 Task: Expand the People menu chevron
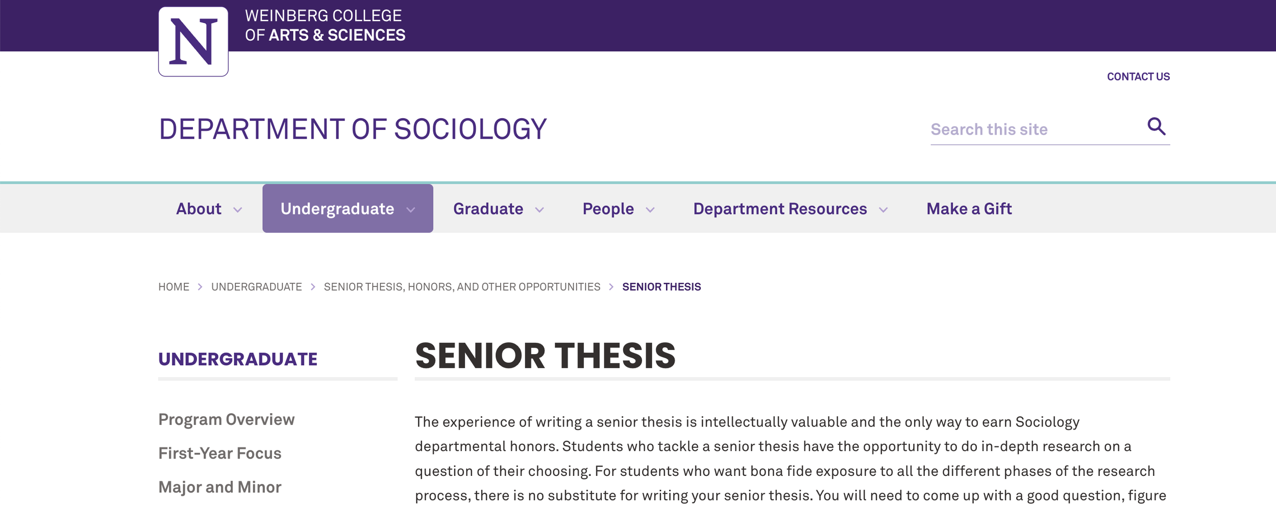650,210
